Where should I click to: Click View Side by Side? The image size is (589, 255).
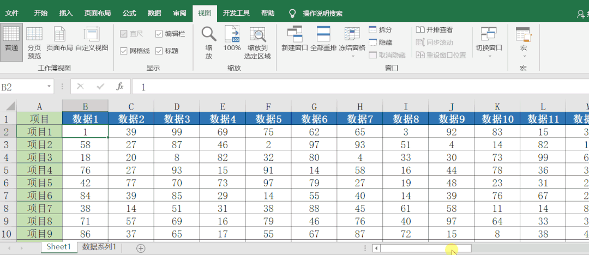coord(435,29)
